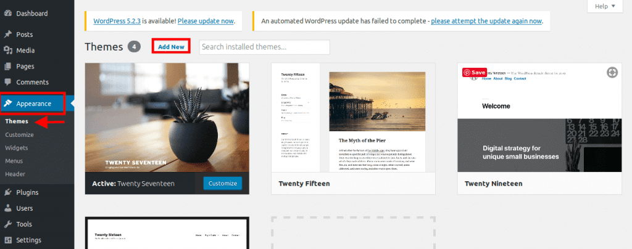Click the Tools wrench icon
This screenshot has height=249, width=632.
click(7, 224)
